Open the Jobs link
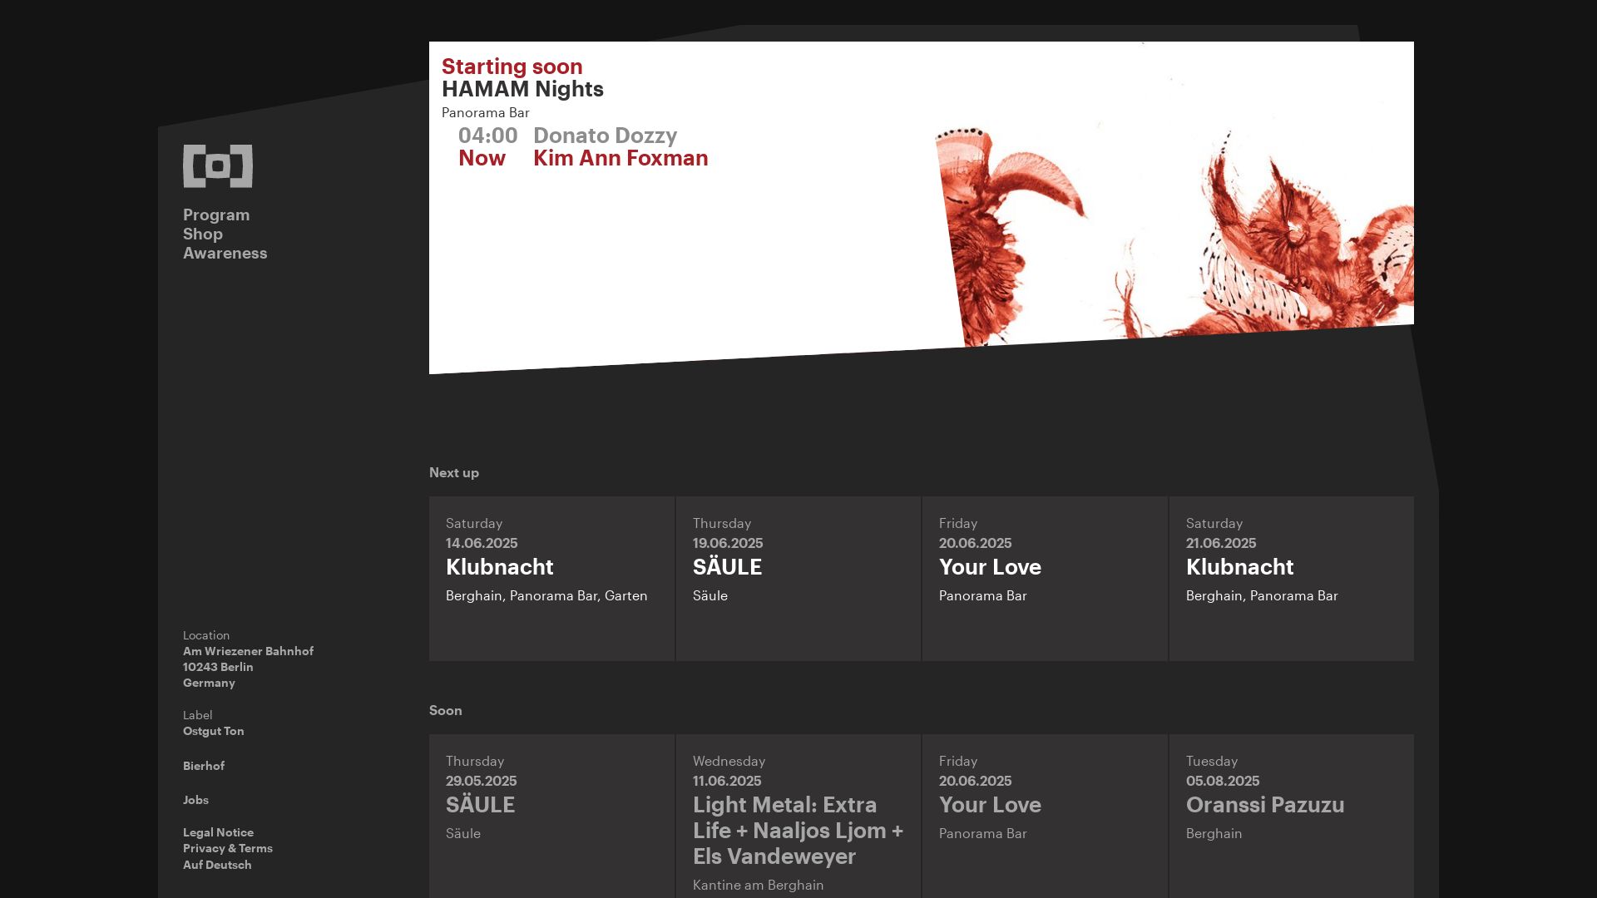This screenshot has width=1597, height=898. tap(195, 800)
